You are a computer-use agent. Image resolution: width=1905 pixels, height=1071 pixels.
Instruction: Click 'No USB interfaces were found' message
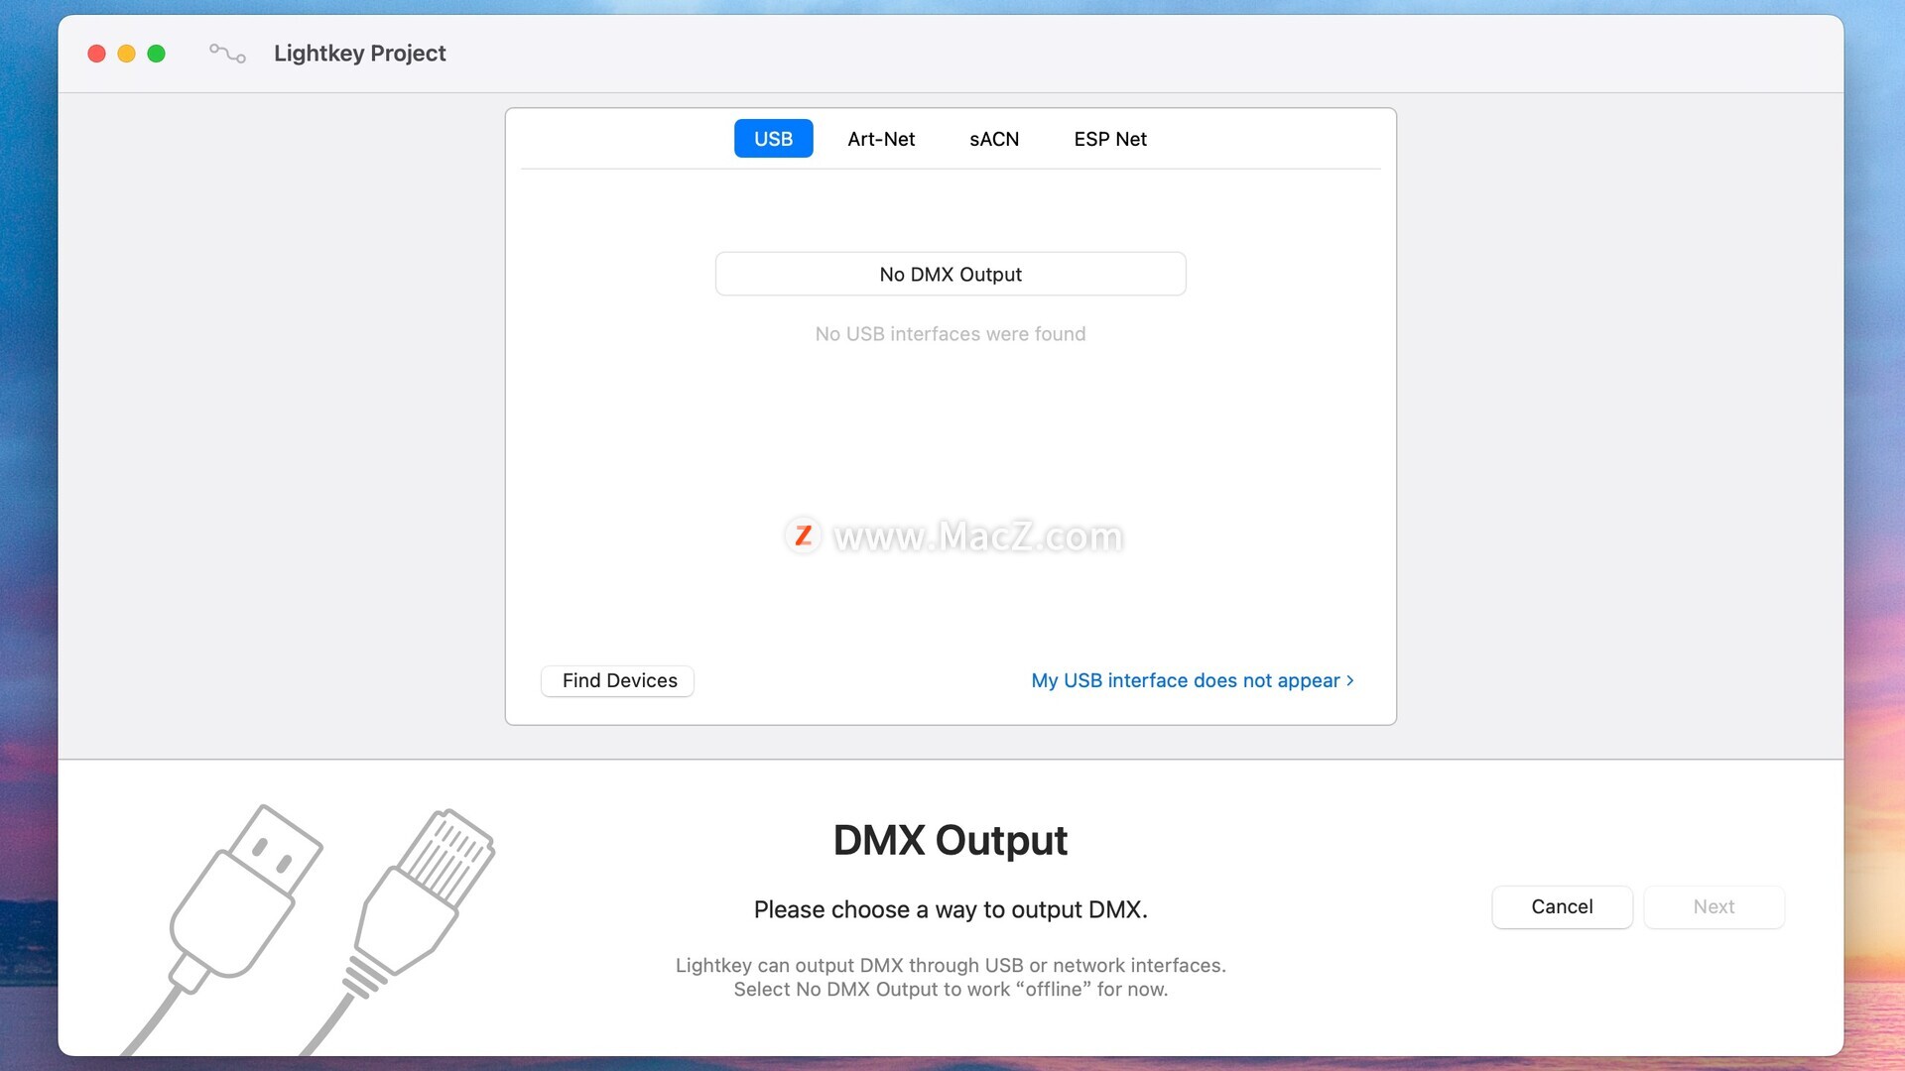(x=950, y=334)
